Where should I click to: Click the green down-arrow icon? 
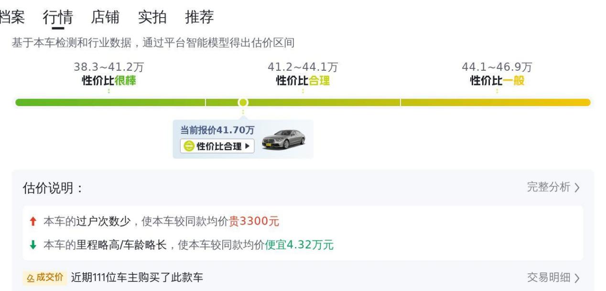[x=33, y=246]
